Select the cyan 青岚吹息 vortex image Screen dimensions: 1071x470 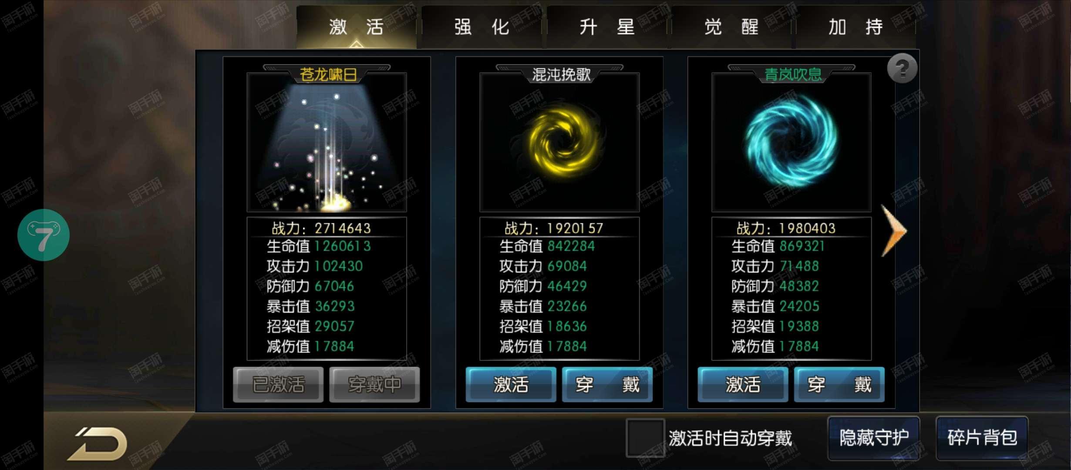pos(791,143)
